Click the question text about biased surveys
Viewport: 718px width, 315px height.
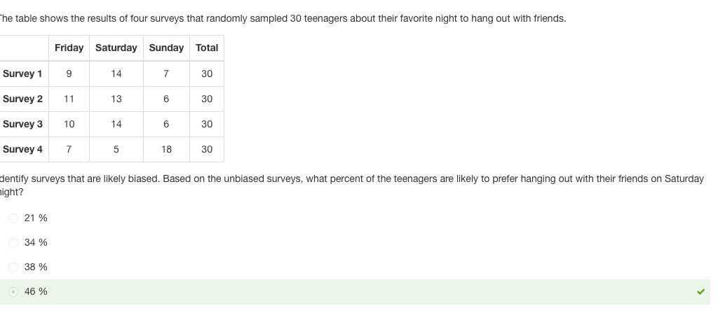coord(351,179)
